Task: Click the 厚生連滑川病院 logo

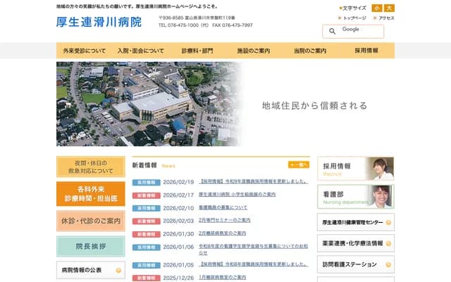Action: (x=99, y=22)
